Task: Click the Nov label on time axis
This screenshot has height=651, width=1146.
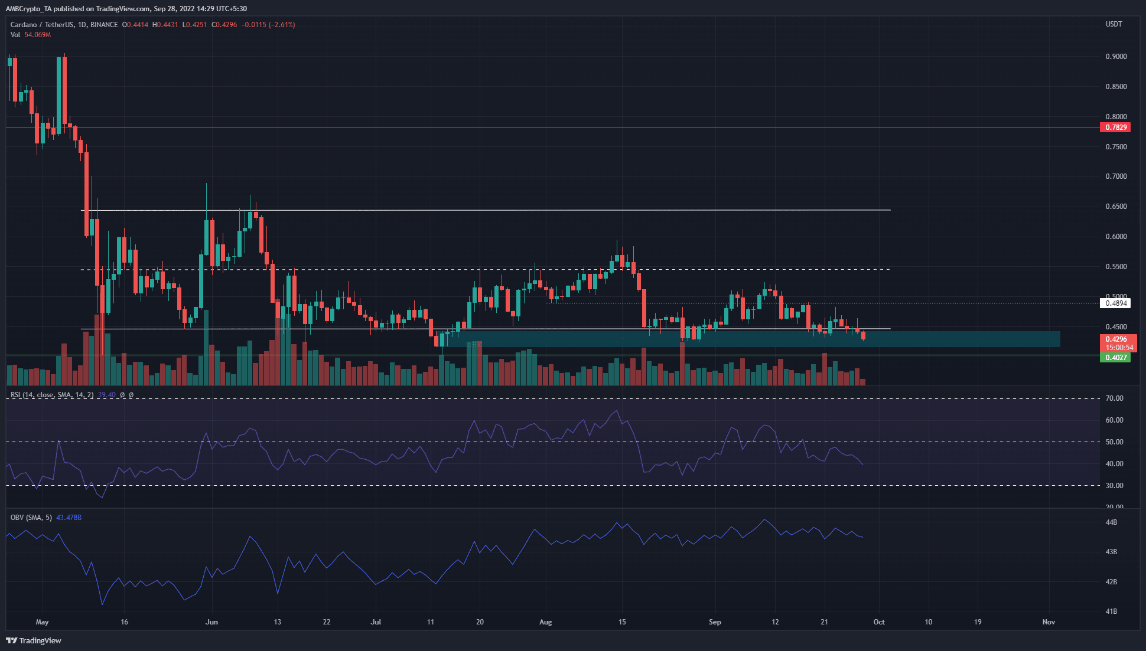Action: (1049, 622)
